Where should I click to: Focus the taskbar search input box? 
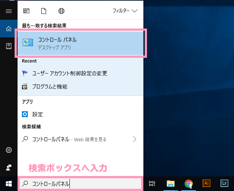pos(80,184)
